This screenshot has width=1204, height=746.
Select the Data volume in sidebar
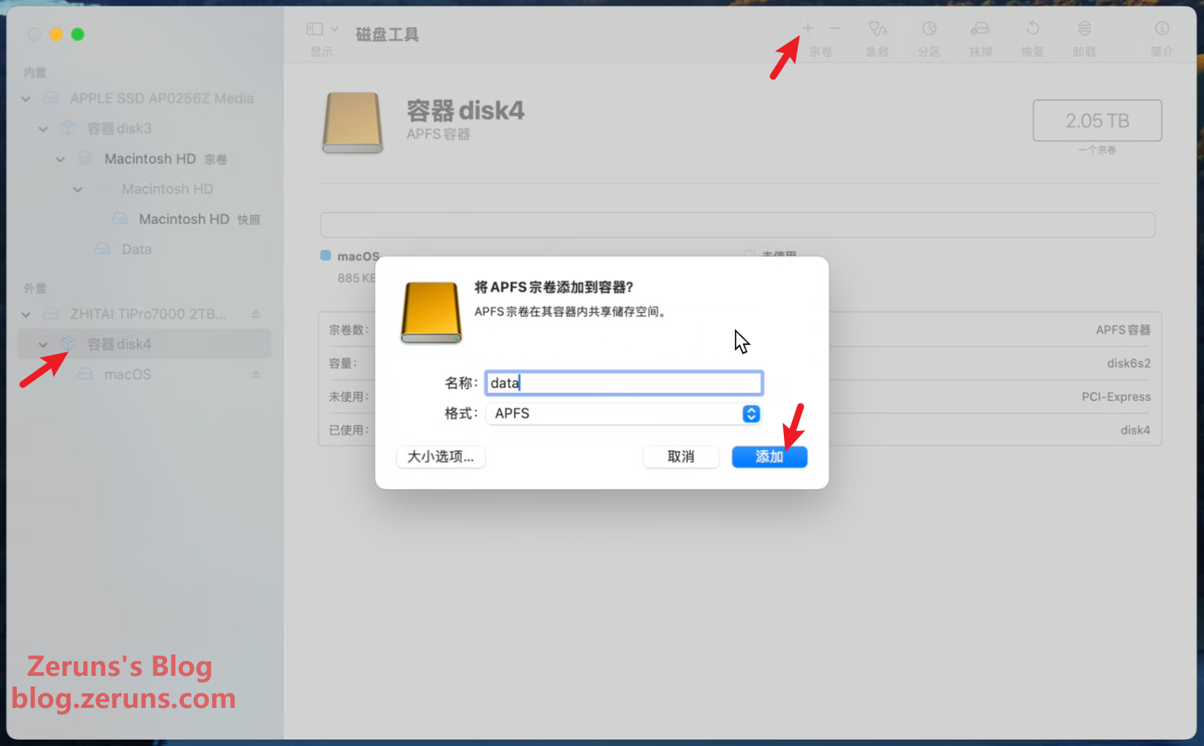click(136, 249)
